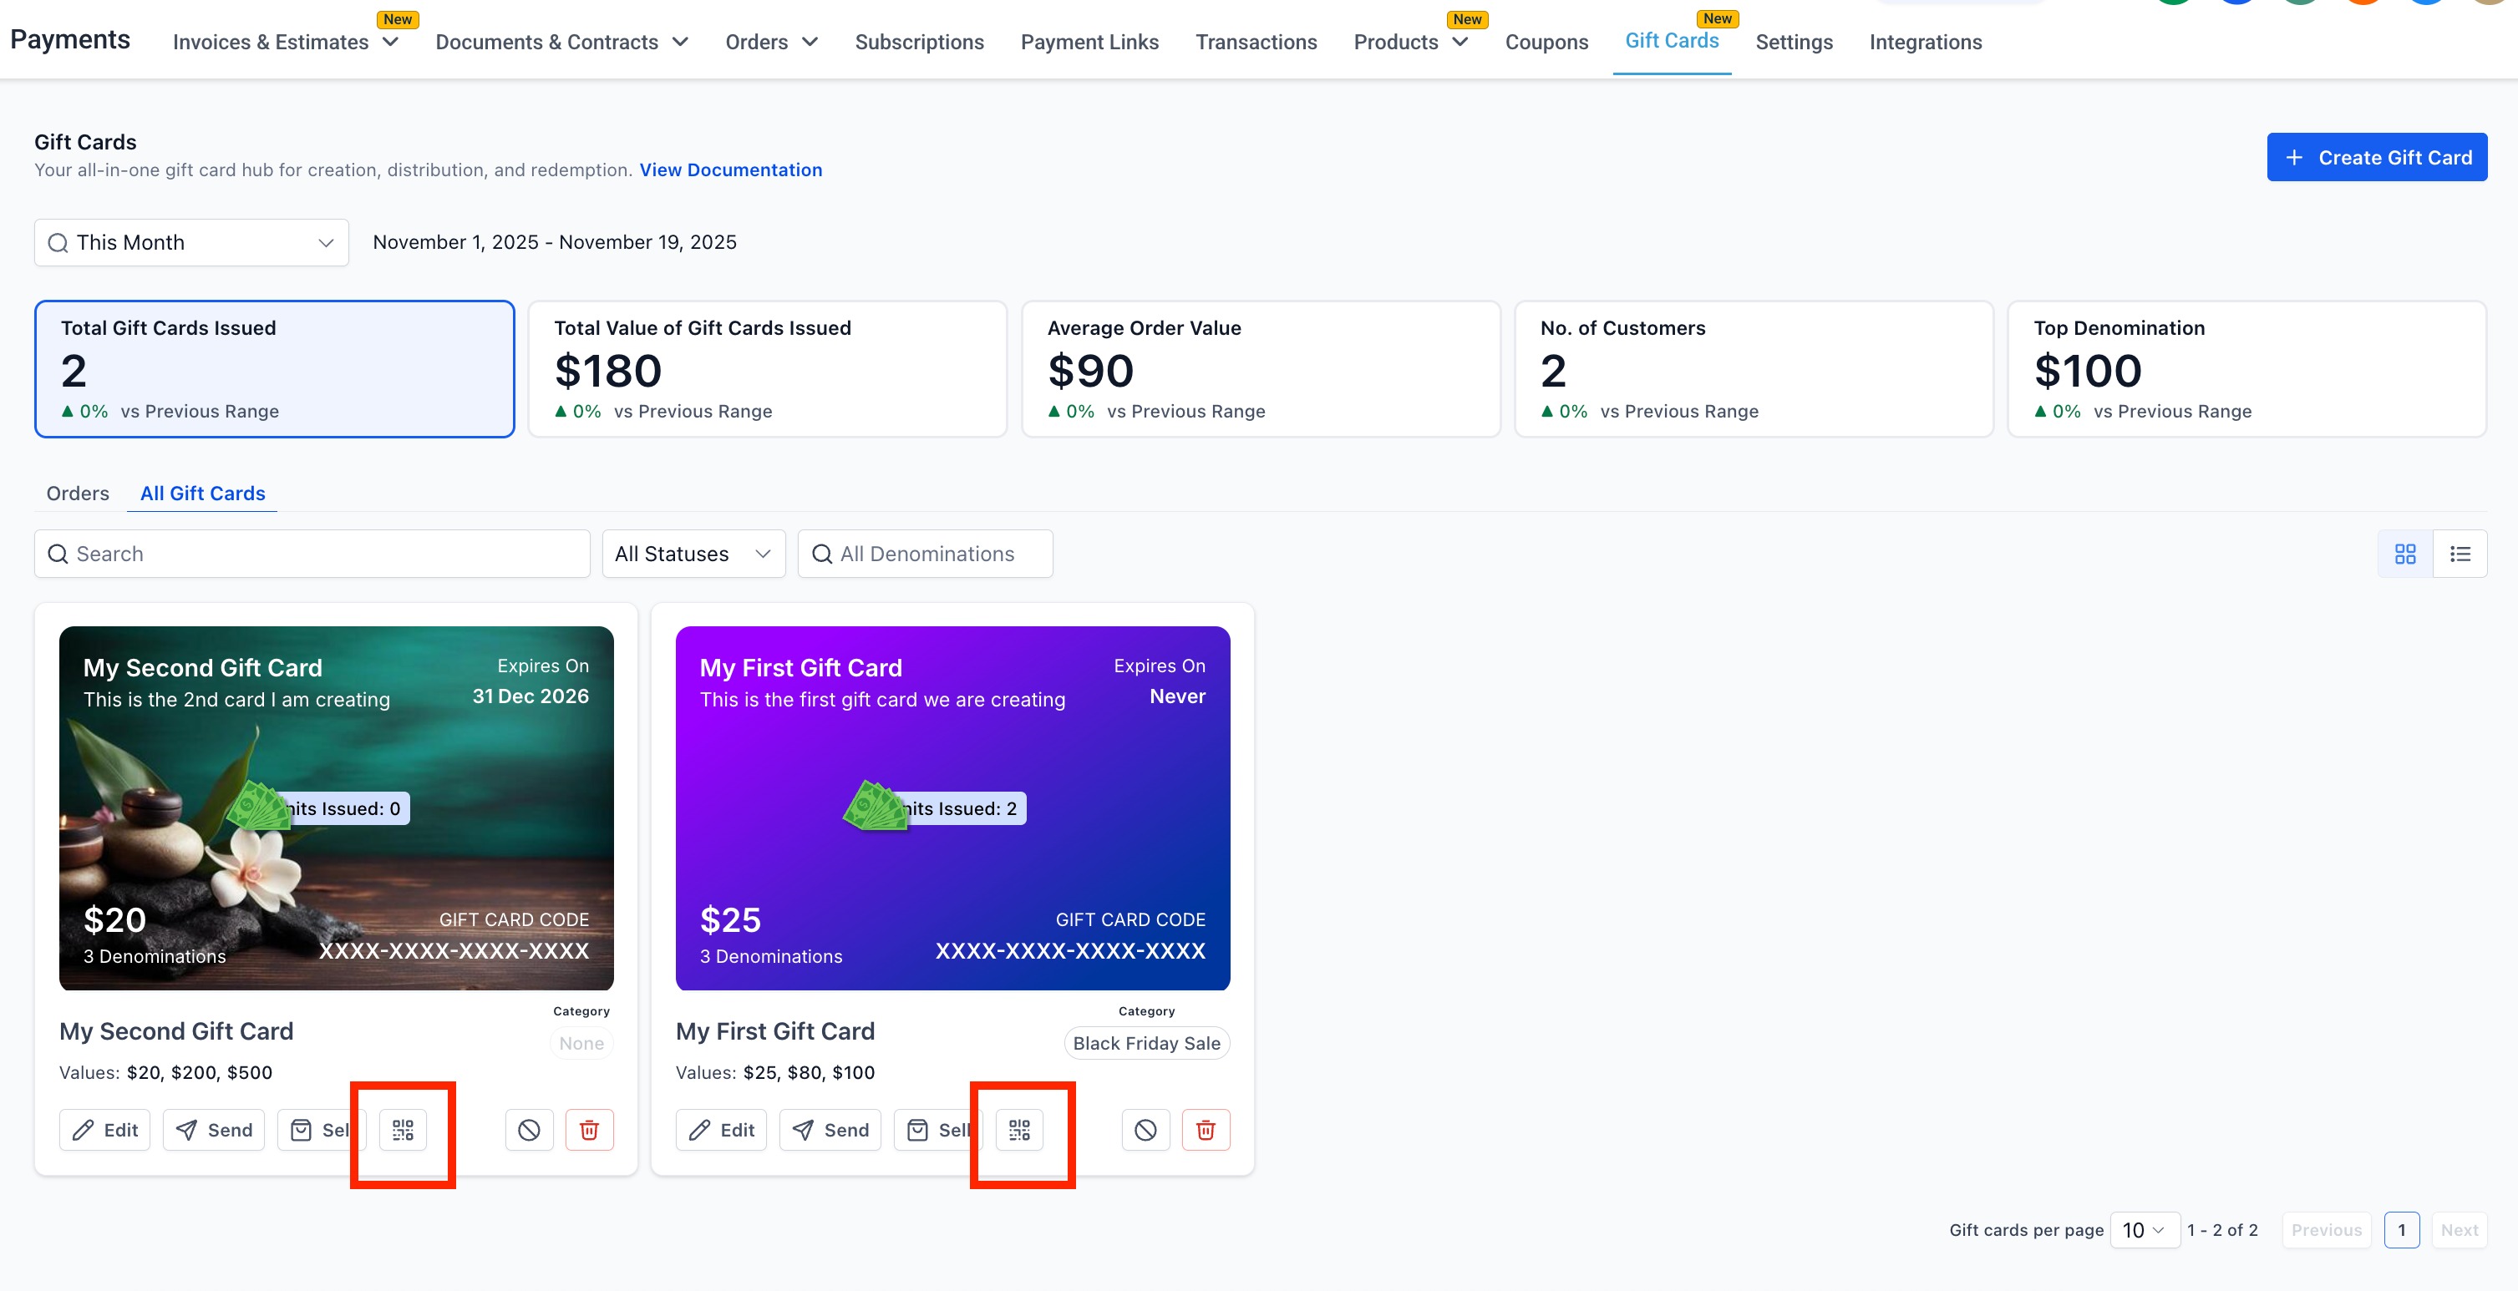
Task: Select the Total Value of Gift Cards Issued card
Action: [x=767, y=368]
